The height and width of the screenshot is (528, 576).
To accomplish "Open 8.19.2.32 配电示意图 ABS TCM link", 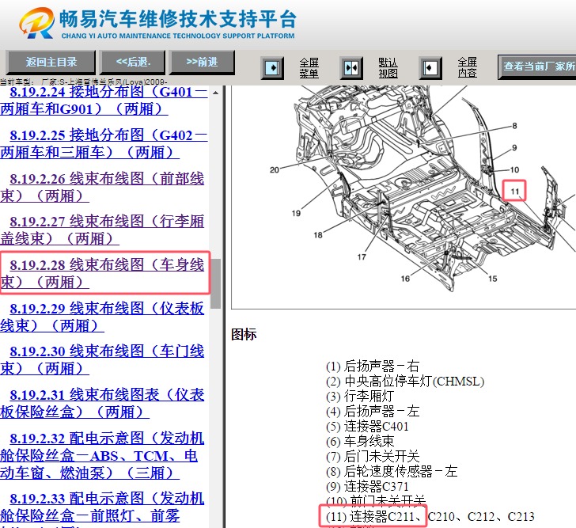I will click(102, 455).
